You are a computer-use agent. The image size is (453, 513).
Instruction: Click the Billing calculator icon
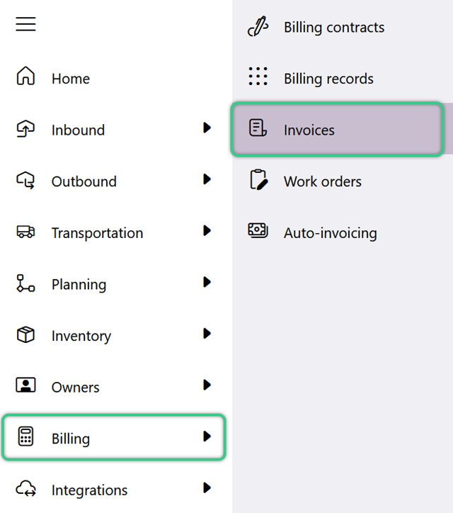(x=25, y=436)
